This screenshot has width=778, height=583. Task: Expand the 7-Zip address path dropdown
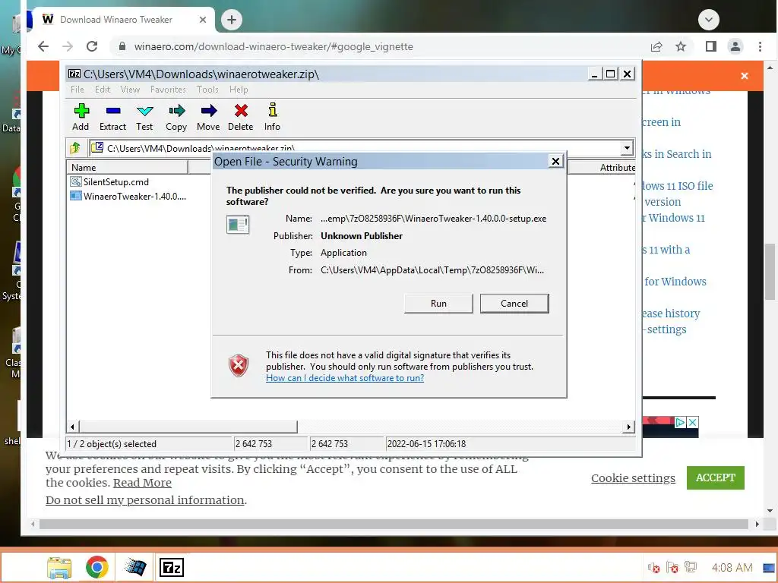click(x=627, y=148)
